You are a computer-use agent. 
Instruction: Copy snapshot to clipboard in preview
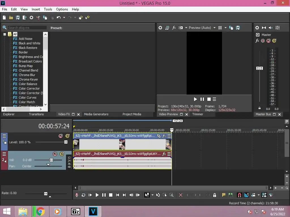click(231, 28)
